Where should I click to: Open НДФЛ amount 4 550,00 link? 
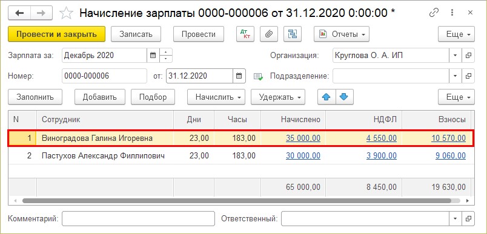pyautogui.click(x=382, y=138)
